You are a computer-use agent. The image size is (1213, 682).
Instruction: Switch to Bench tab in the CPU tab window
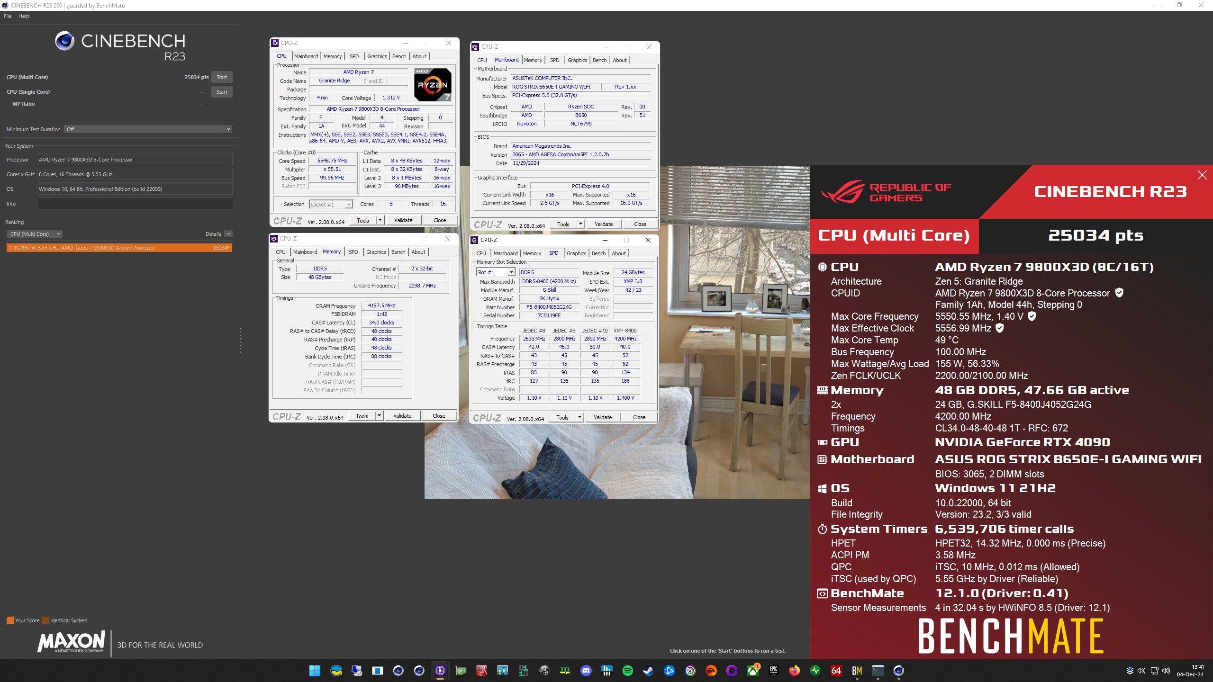tap(399, 56)
